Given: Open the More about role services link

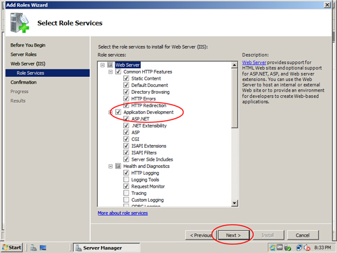Looking at the screenshot, I should click(x=123, y=213).
